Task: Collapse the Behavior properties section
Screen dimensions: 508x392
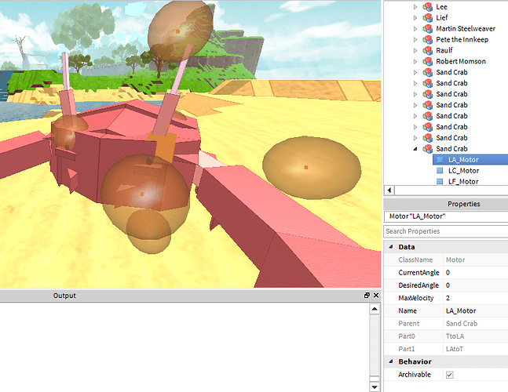Action: coord(390,361)
